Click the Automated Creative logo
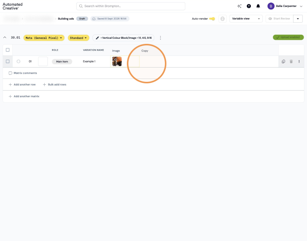The image size is (307, 241). [x=12, y=6]
